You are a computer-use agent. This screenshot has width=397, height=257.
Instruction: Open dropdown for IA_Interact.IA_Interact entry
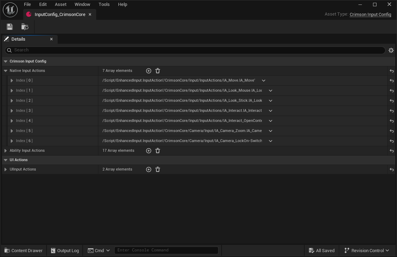click(x=271, y=111)
